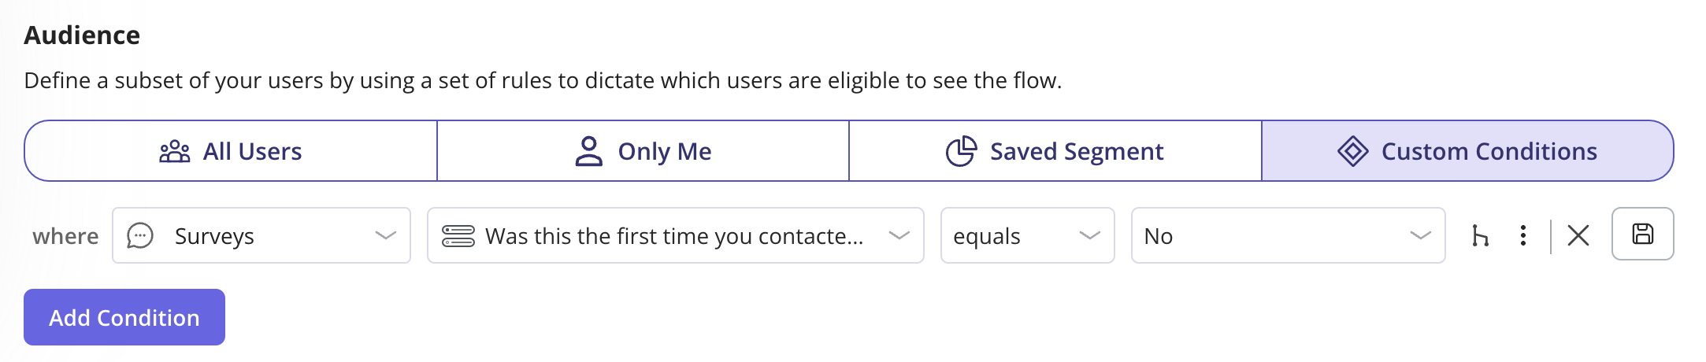Click the form field icon before the question text

point(458,236)
